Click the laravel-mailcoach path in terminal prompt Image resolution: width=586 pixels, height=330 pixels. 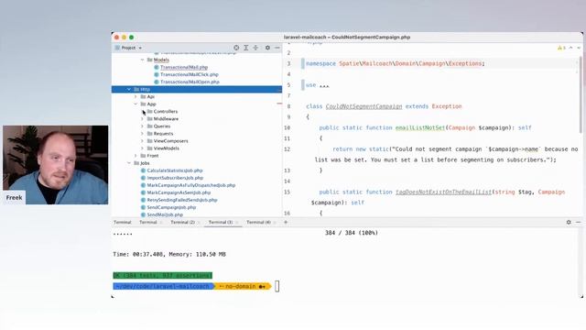pos(163,287)
